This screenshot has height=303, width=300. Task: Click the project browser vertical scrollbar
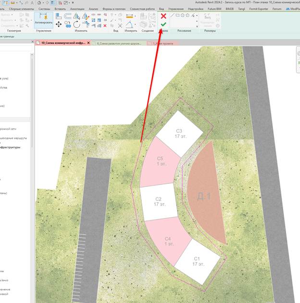point(32,100)
